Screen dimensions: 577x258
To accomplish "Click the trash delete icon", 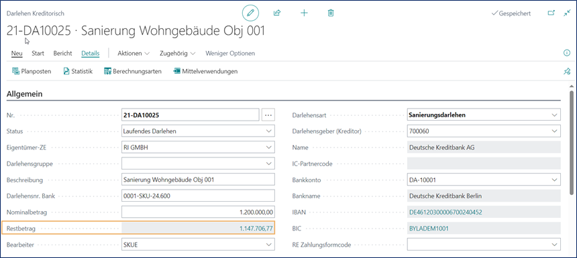I will click(x=331, y=13).
